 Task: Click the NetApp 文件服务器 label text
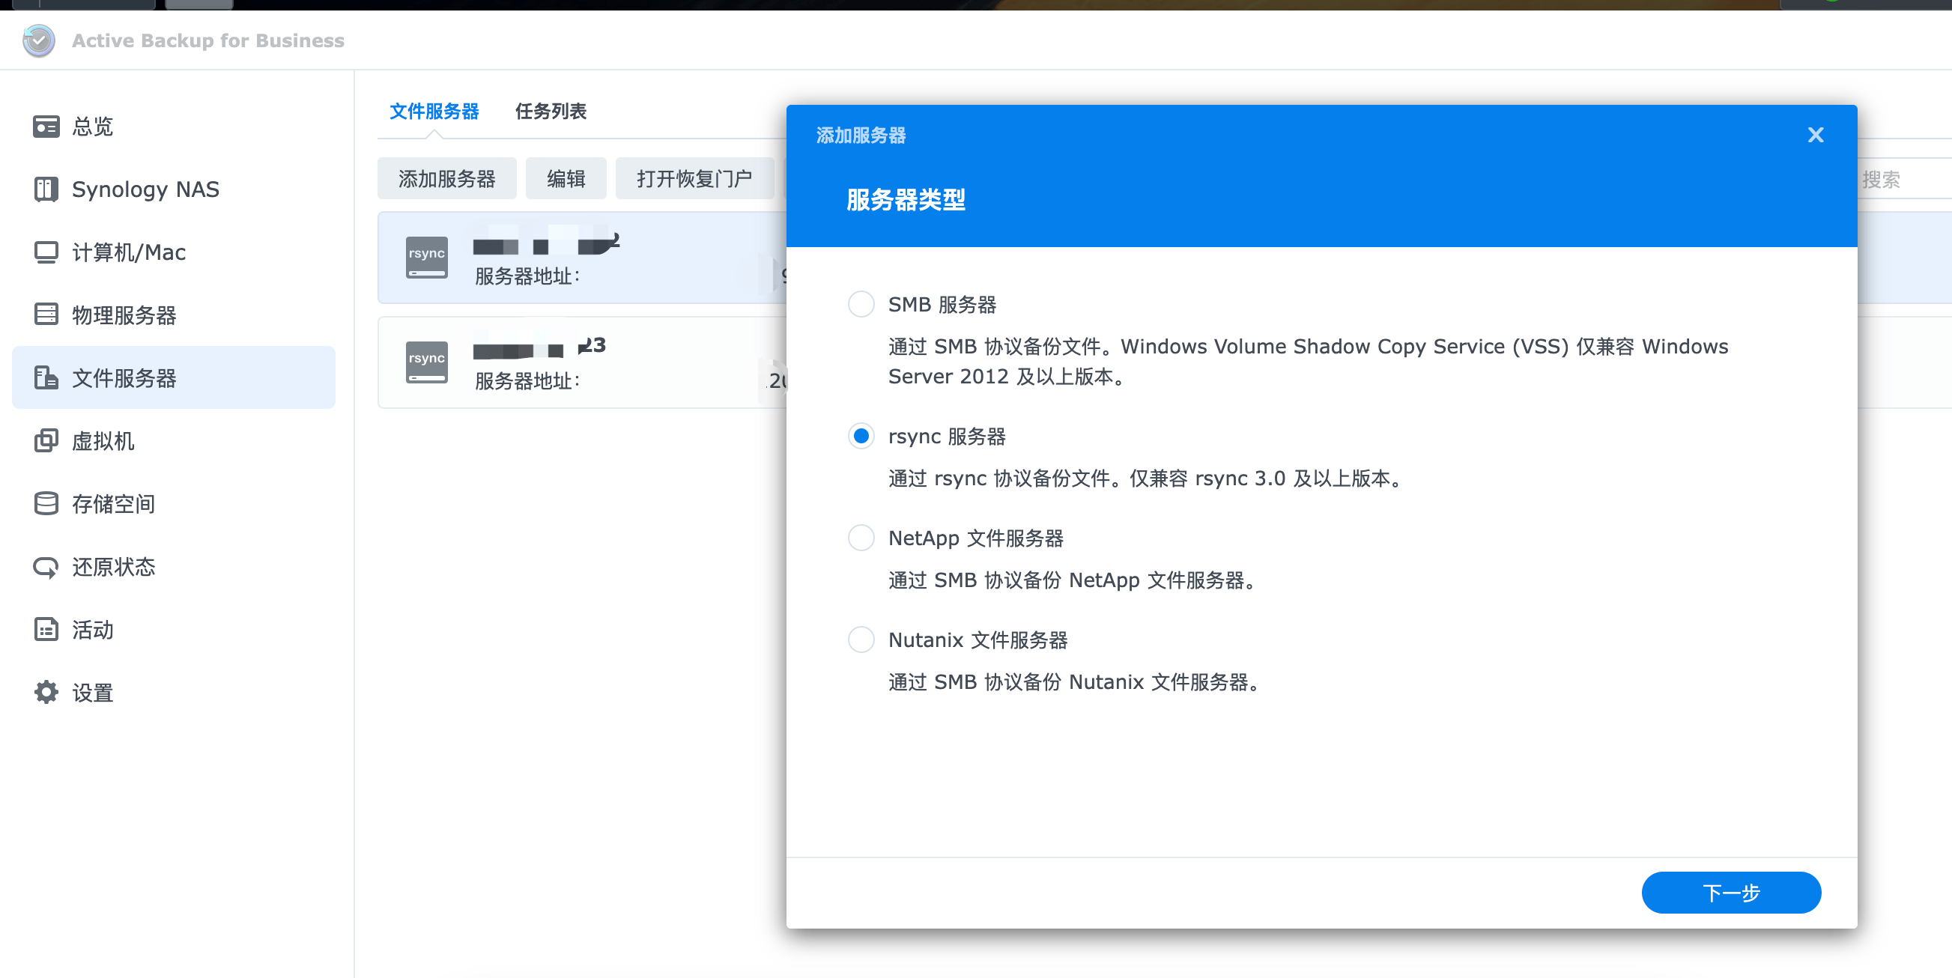pos(976,538)
